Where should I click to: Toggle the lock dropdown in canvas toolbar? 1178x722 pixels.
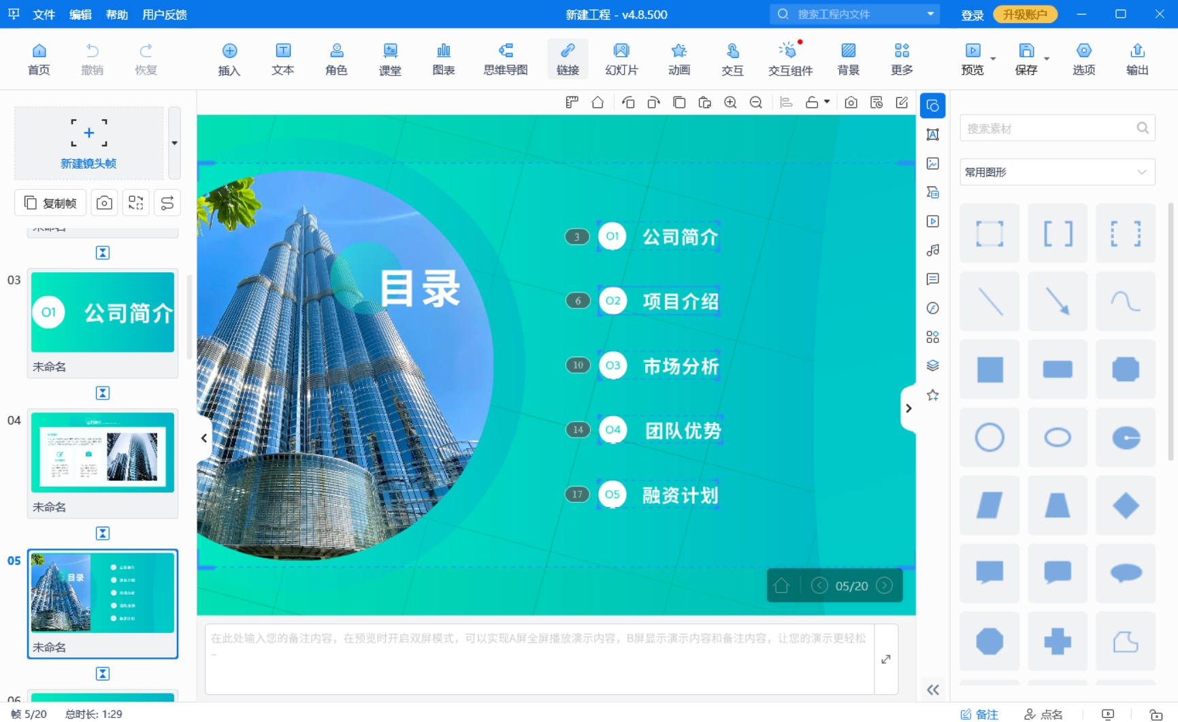coord(827,102)
